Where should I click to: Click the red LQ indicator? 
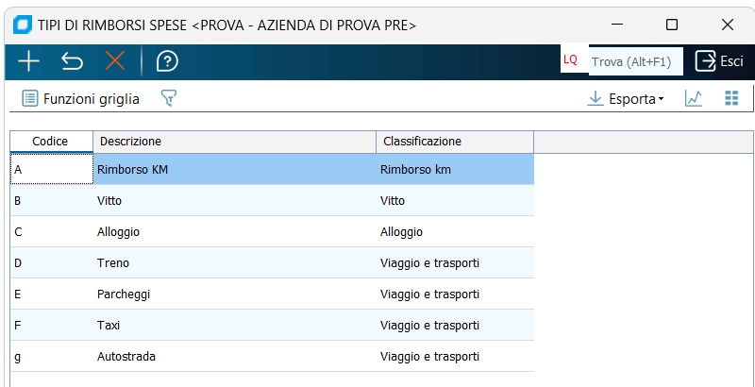pos(570,60)
